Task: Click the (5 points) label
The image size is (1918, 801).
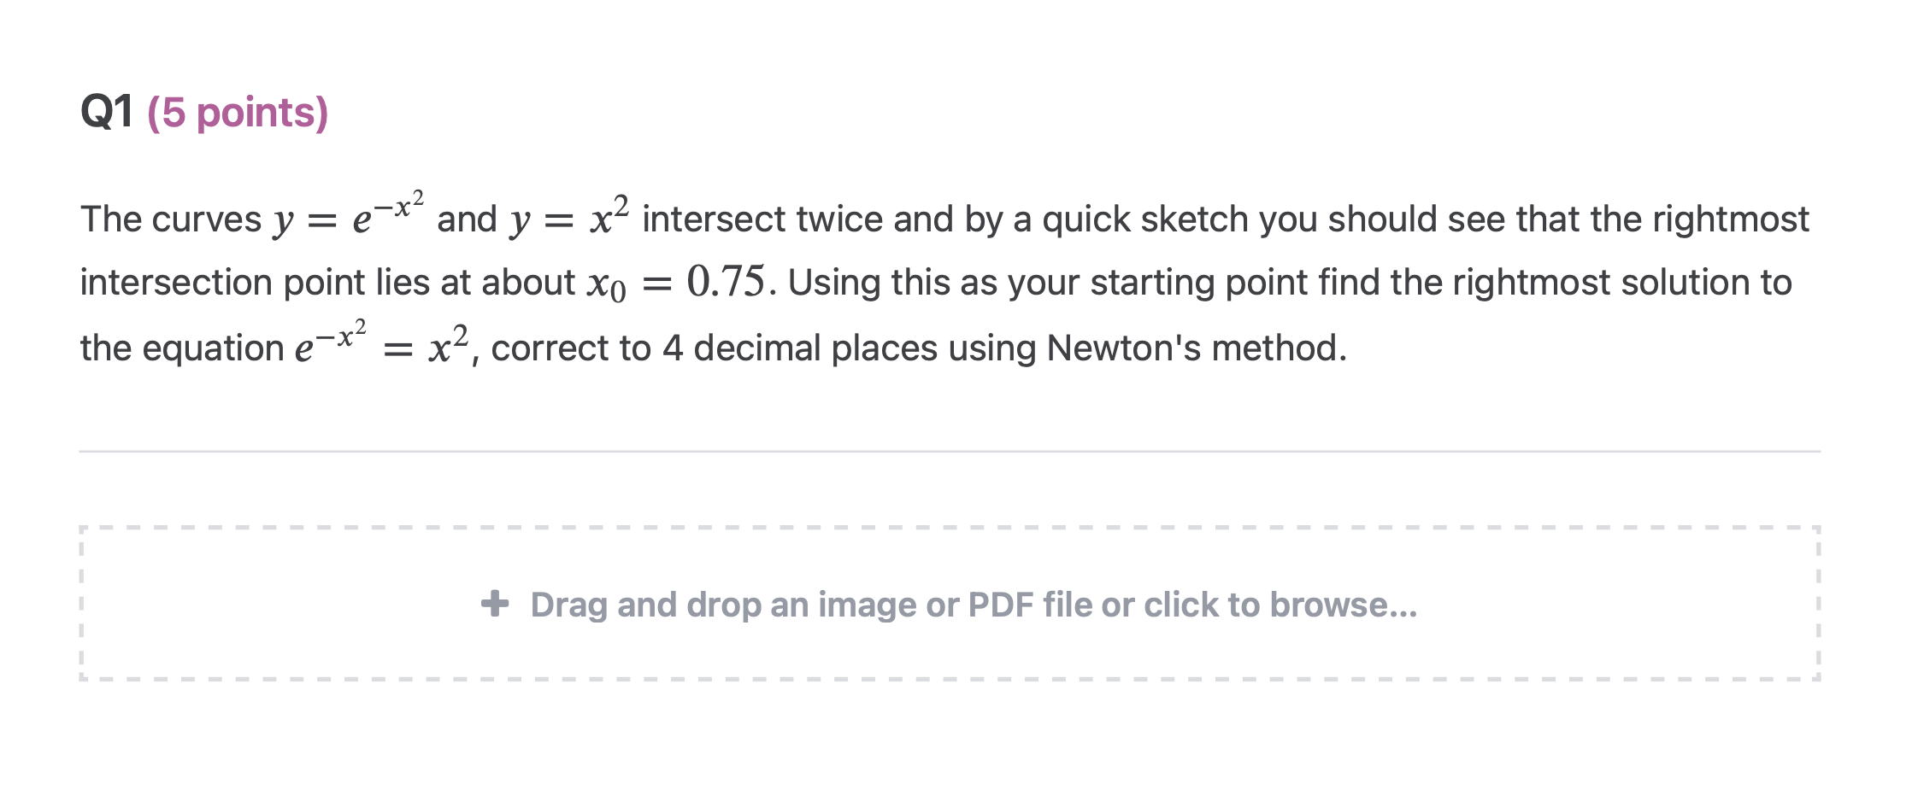Action: click(237, 110)
